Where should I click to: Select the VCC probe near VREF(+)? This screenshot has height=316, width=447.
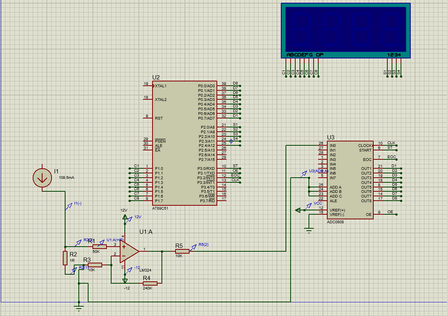pos(308,206)
